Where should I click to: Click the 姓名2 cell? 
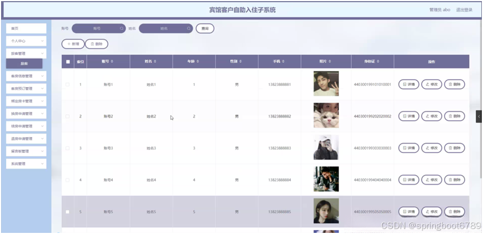[x=151, y=116]
